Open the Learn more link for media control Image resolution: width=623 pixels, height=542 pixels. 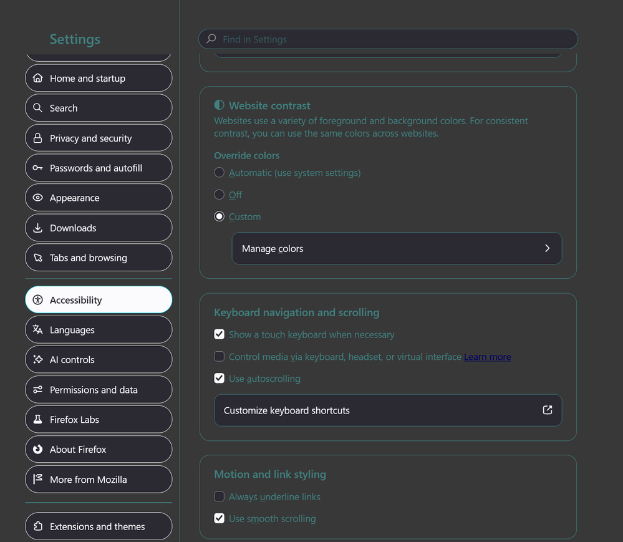tap(488, 357)
